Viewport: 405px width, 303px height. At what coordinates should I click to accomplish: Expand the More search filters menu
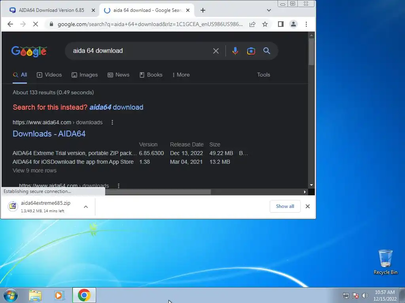(181, 75)
